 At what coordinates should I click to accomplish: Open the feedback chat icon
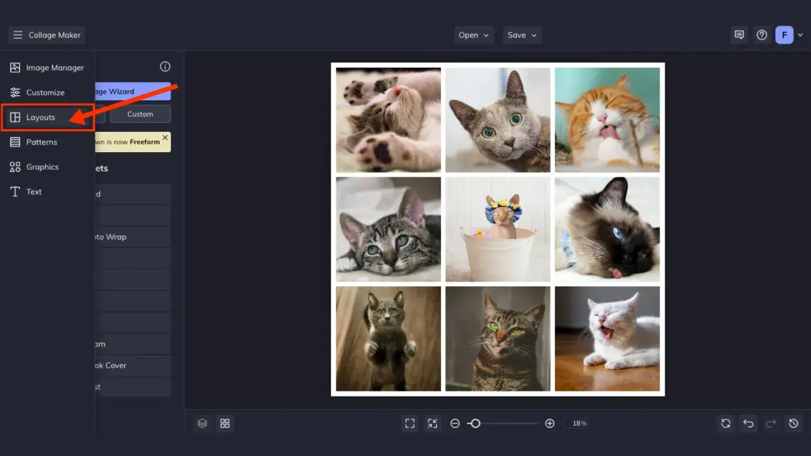pos(739,35)
